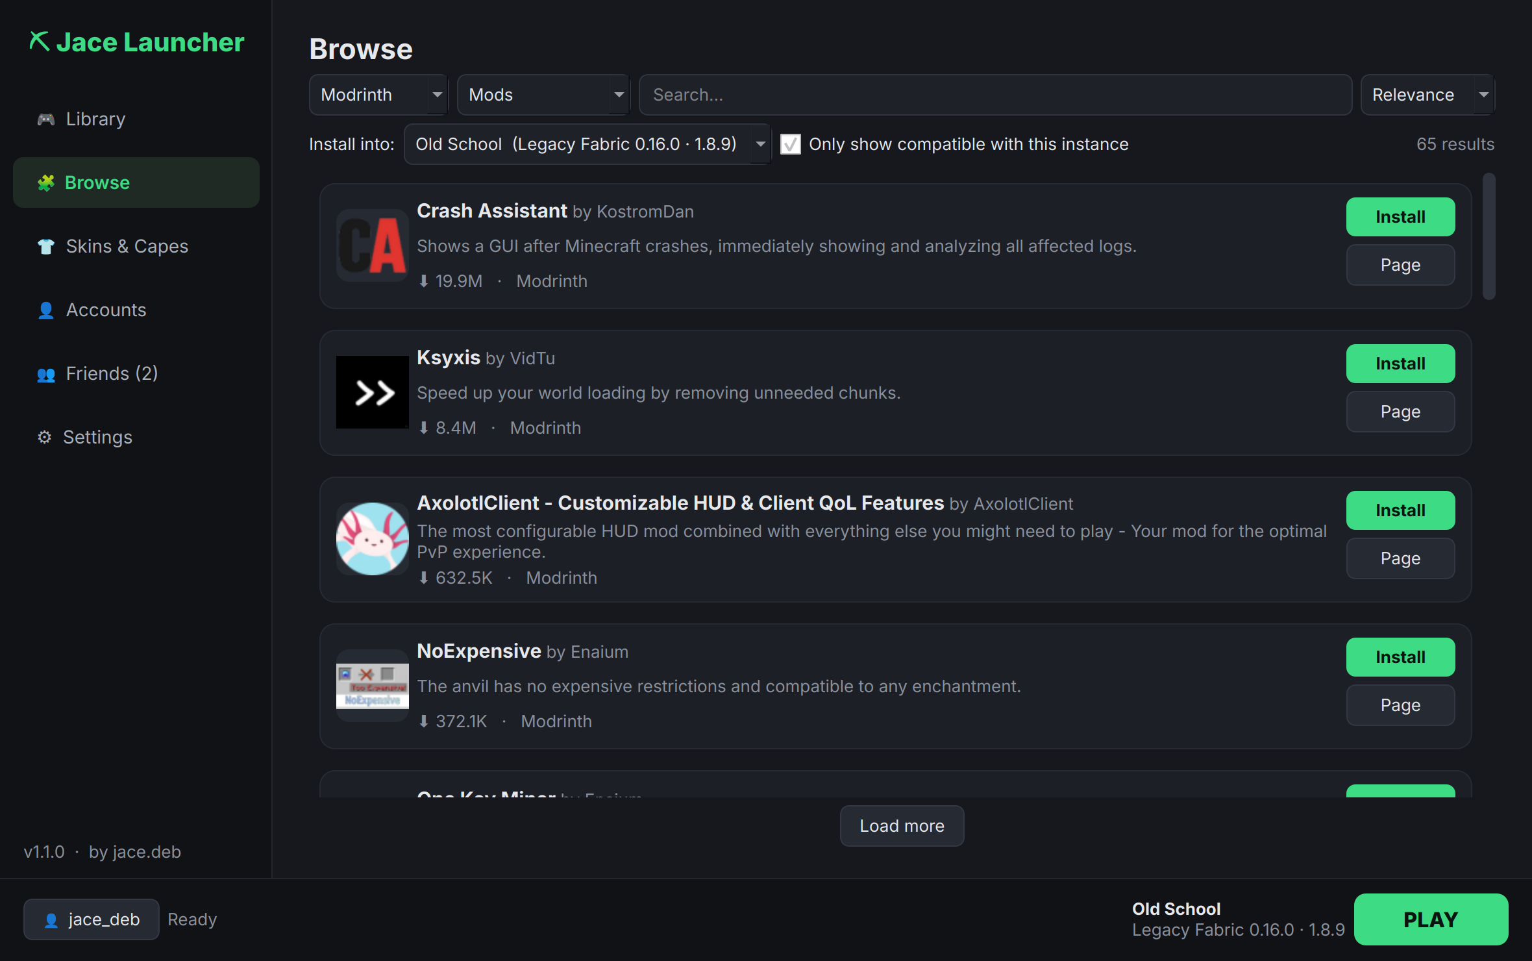The width and height of the screenshot is (1532, 961).
Task: Open the Accounts section
Action: pos(136,310)
